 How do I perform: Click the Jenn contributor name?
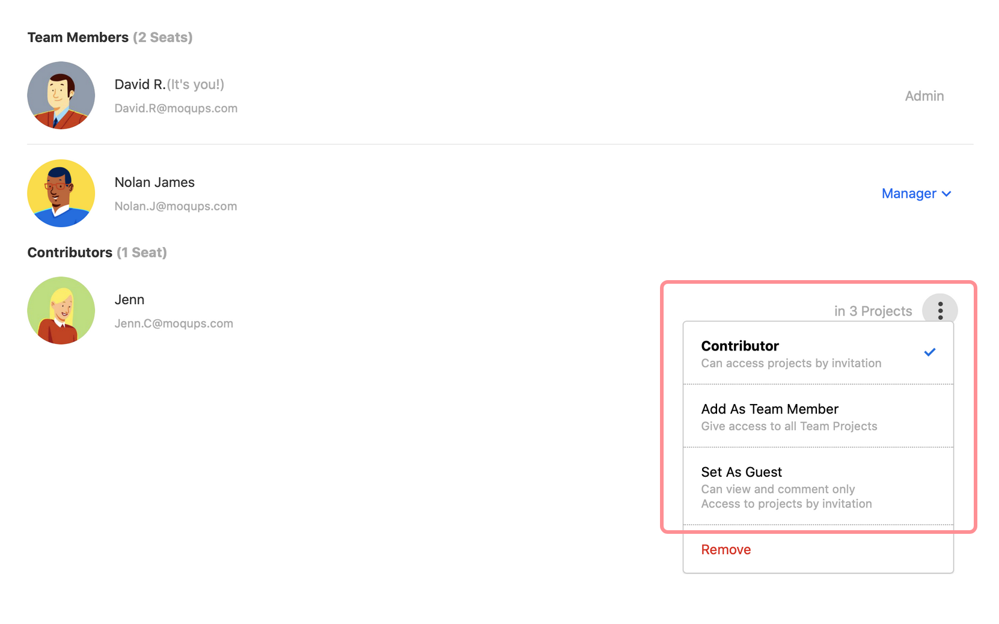(x=129, y=299)
